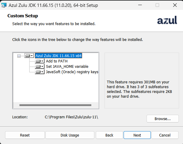Minimize the setup window
The image size is (183, 144).
pyautogui.click(x=140, y=5)
